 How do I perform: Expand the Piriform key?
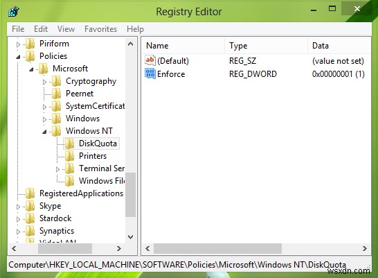coord(18,44)
